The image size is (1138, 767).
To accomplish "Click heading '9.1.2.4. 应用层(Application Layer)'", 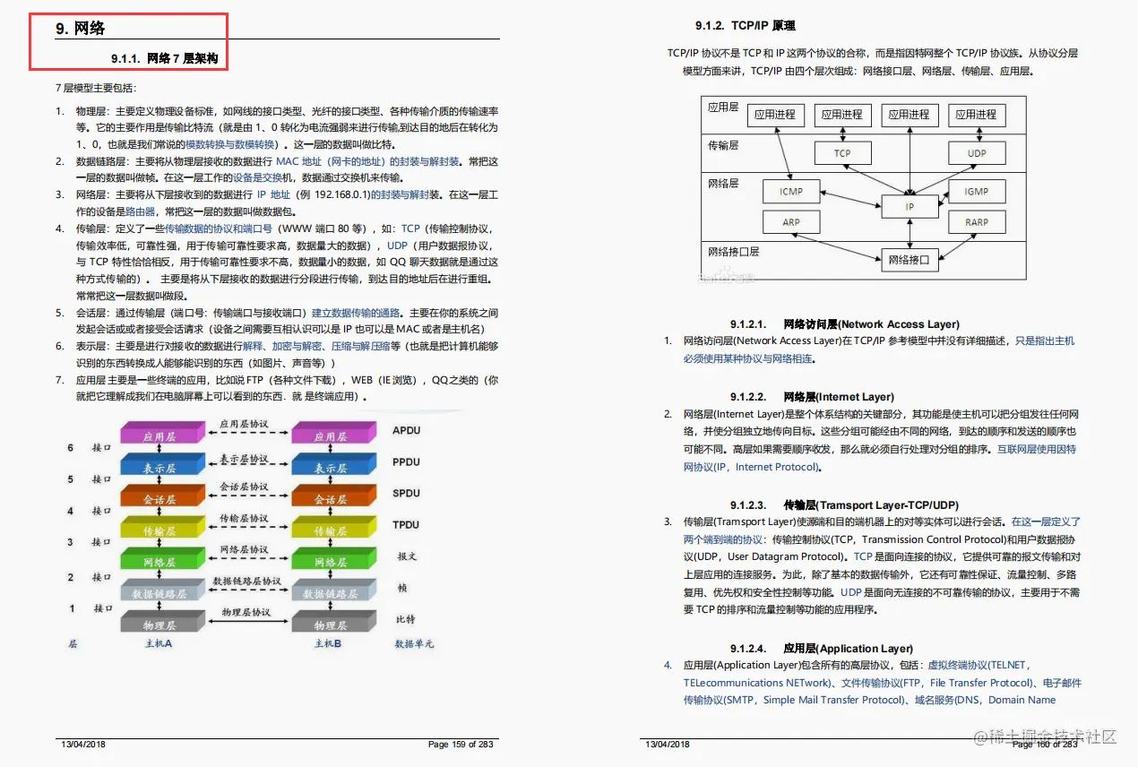I will pyautogui.click(x=821, y=649).
